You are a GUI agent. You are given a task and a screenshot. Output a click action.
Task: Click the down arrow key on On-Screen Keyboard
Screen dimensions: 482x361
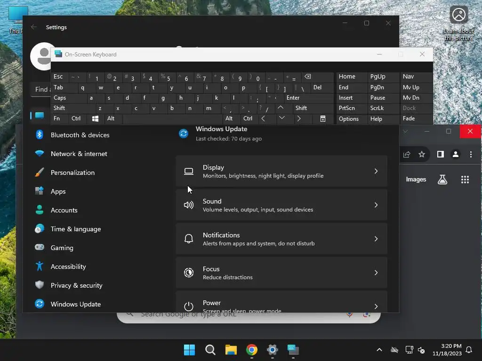click(282, 118)
